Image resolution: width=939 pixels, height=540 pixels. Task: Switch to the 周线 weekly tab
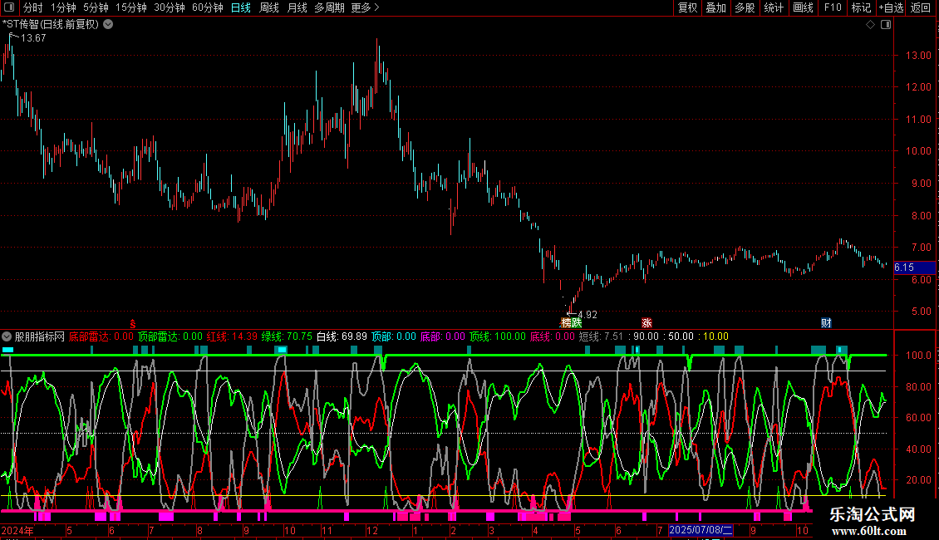click(269, 7)
